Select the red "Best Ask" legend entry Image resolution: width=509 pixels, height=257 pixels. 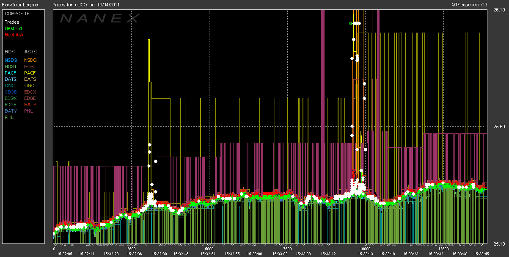coord(14,35)
